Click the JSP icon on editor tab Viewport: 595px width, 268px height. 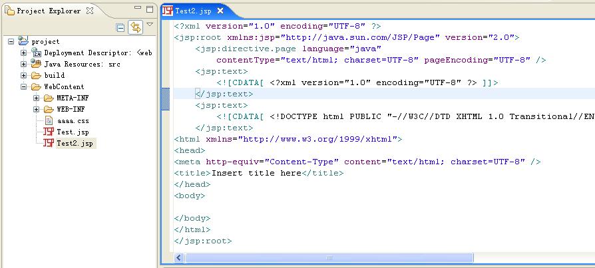coord(167,11)
